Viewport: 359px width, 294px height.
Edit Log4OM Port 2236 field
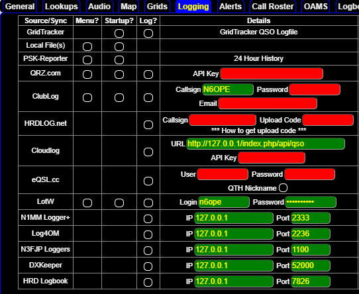click(x=311, y=234)
